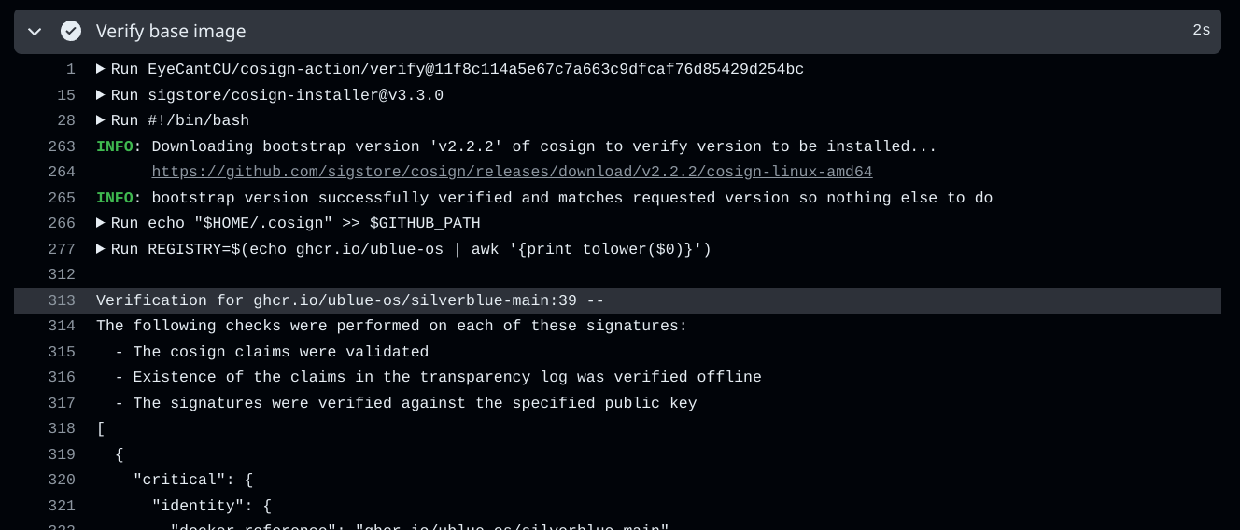Select line number 28
1240x530 pixels.
click(66, 121)
